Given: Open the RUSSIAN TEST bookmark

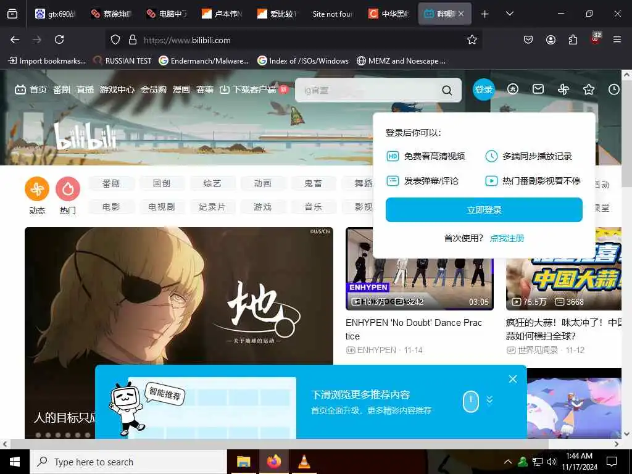Looking at the screenshot, I should click(x=122, y=61).
